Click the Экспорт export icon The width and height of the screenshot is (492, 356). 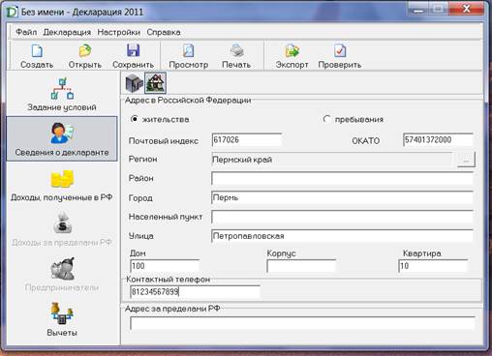pos(292,50)
